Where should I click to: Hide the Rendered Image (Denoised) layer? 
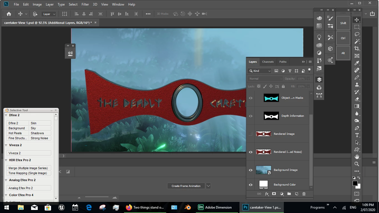pyautogui.click(x=251, y=152)
